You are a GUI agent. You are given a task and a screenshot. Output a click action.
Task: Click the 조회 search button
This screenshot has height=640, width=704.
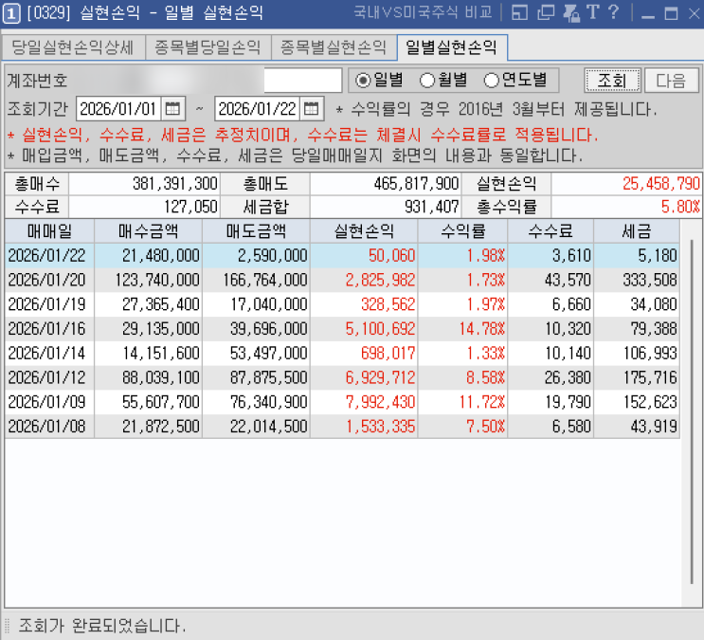pyautogui.click(x=613, y=81)
